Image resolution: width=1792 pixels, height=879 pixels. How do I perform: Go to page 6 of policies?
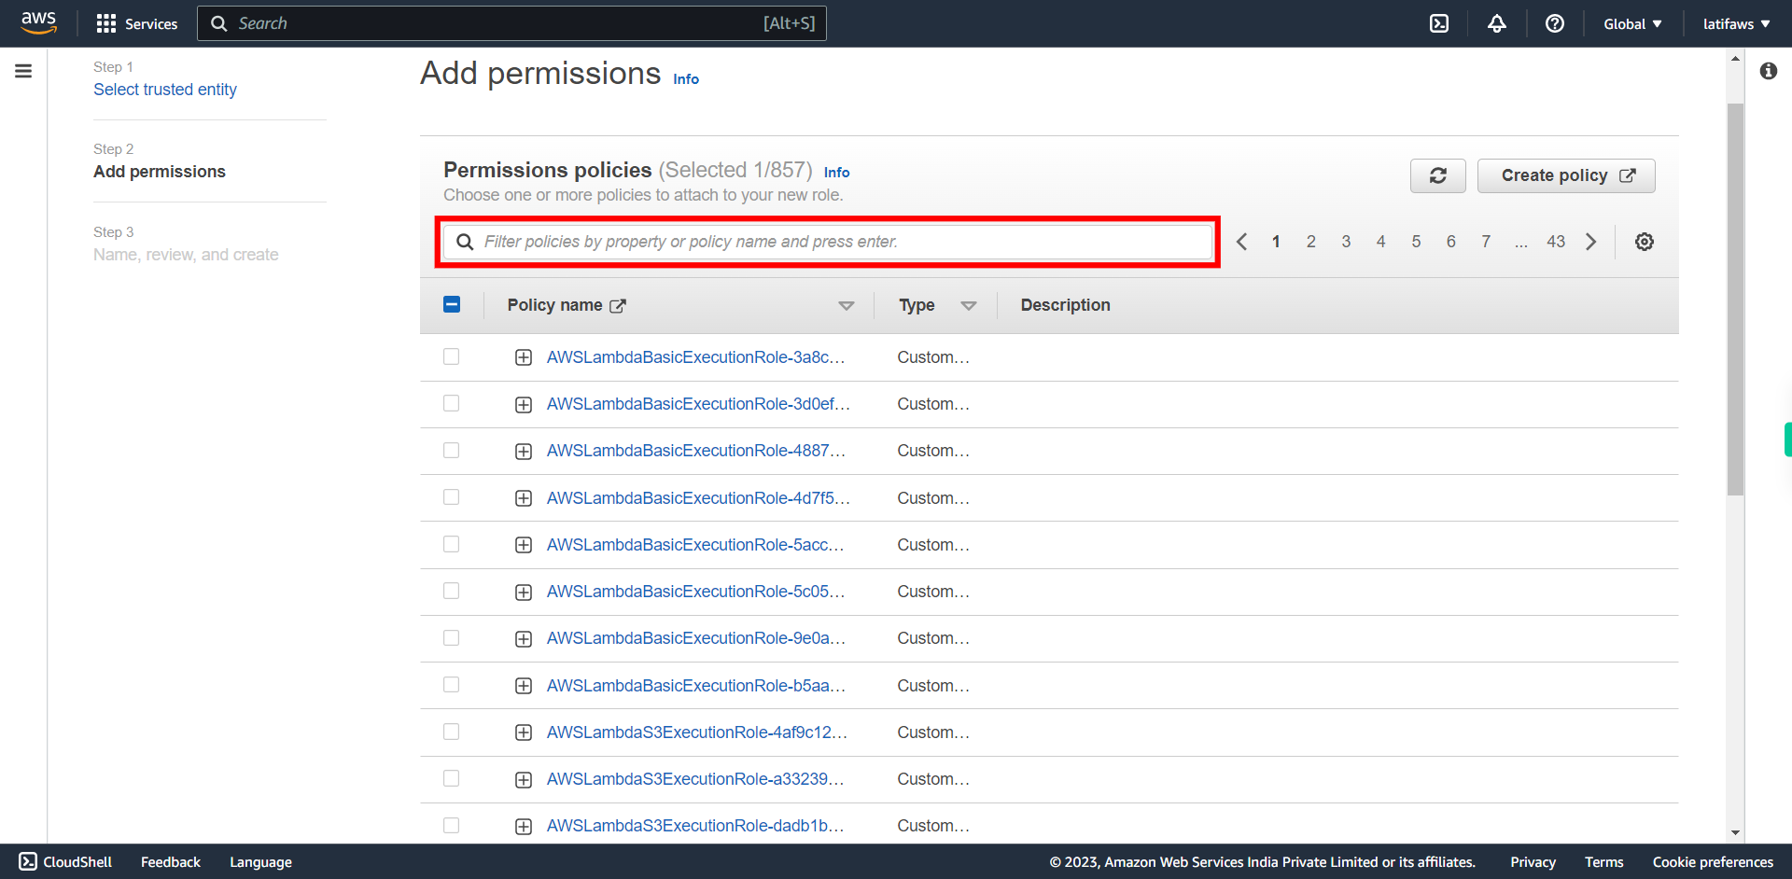coord(1451,242)
